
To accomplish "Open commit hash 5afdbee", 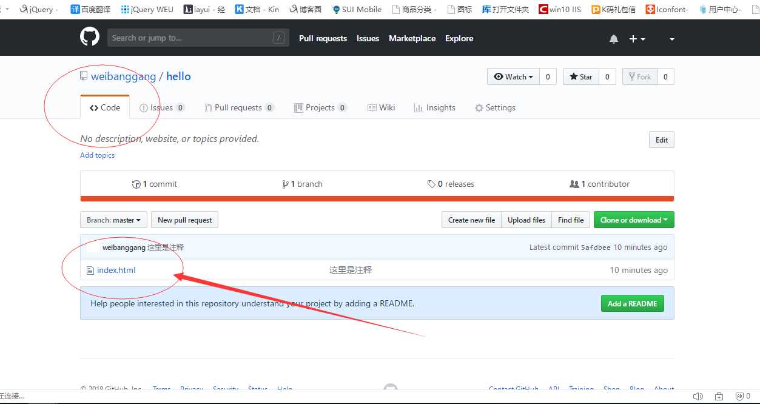I will point(596,247).
